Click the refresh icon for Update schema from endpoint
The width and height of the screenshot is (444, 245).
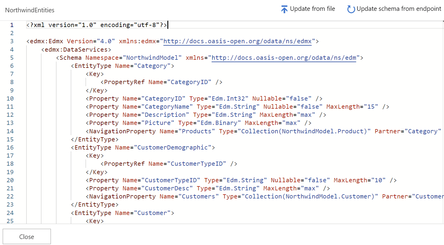[x=351, y=9]
